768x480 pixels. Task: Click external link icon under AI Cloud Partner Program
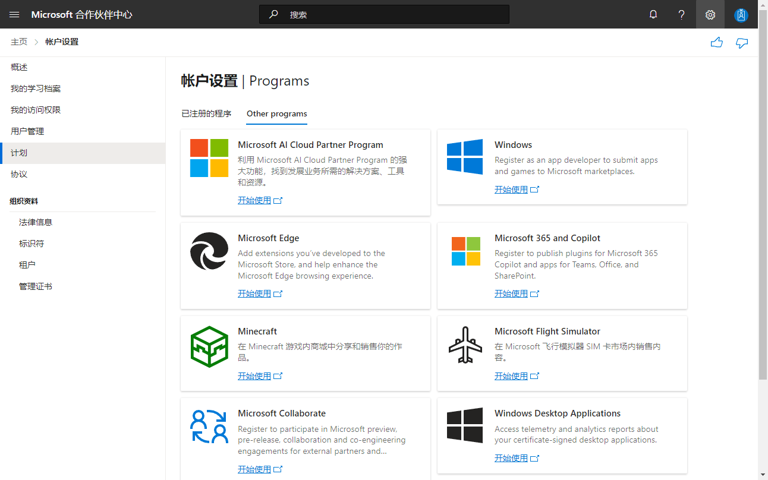(278, 200)
